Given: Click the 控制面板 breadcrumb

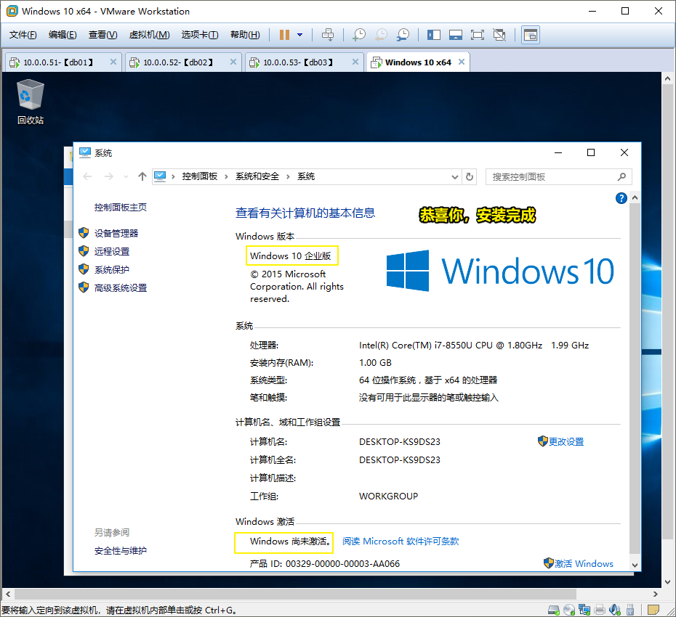Looking at the screenshot, I should coord(200,176).
